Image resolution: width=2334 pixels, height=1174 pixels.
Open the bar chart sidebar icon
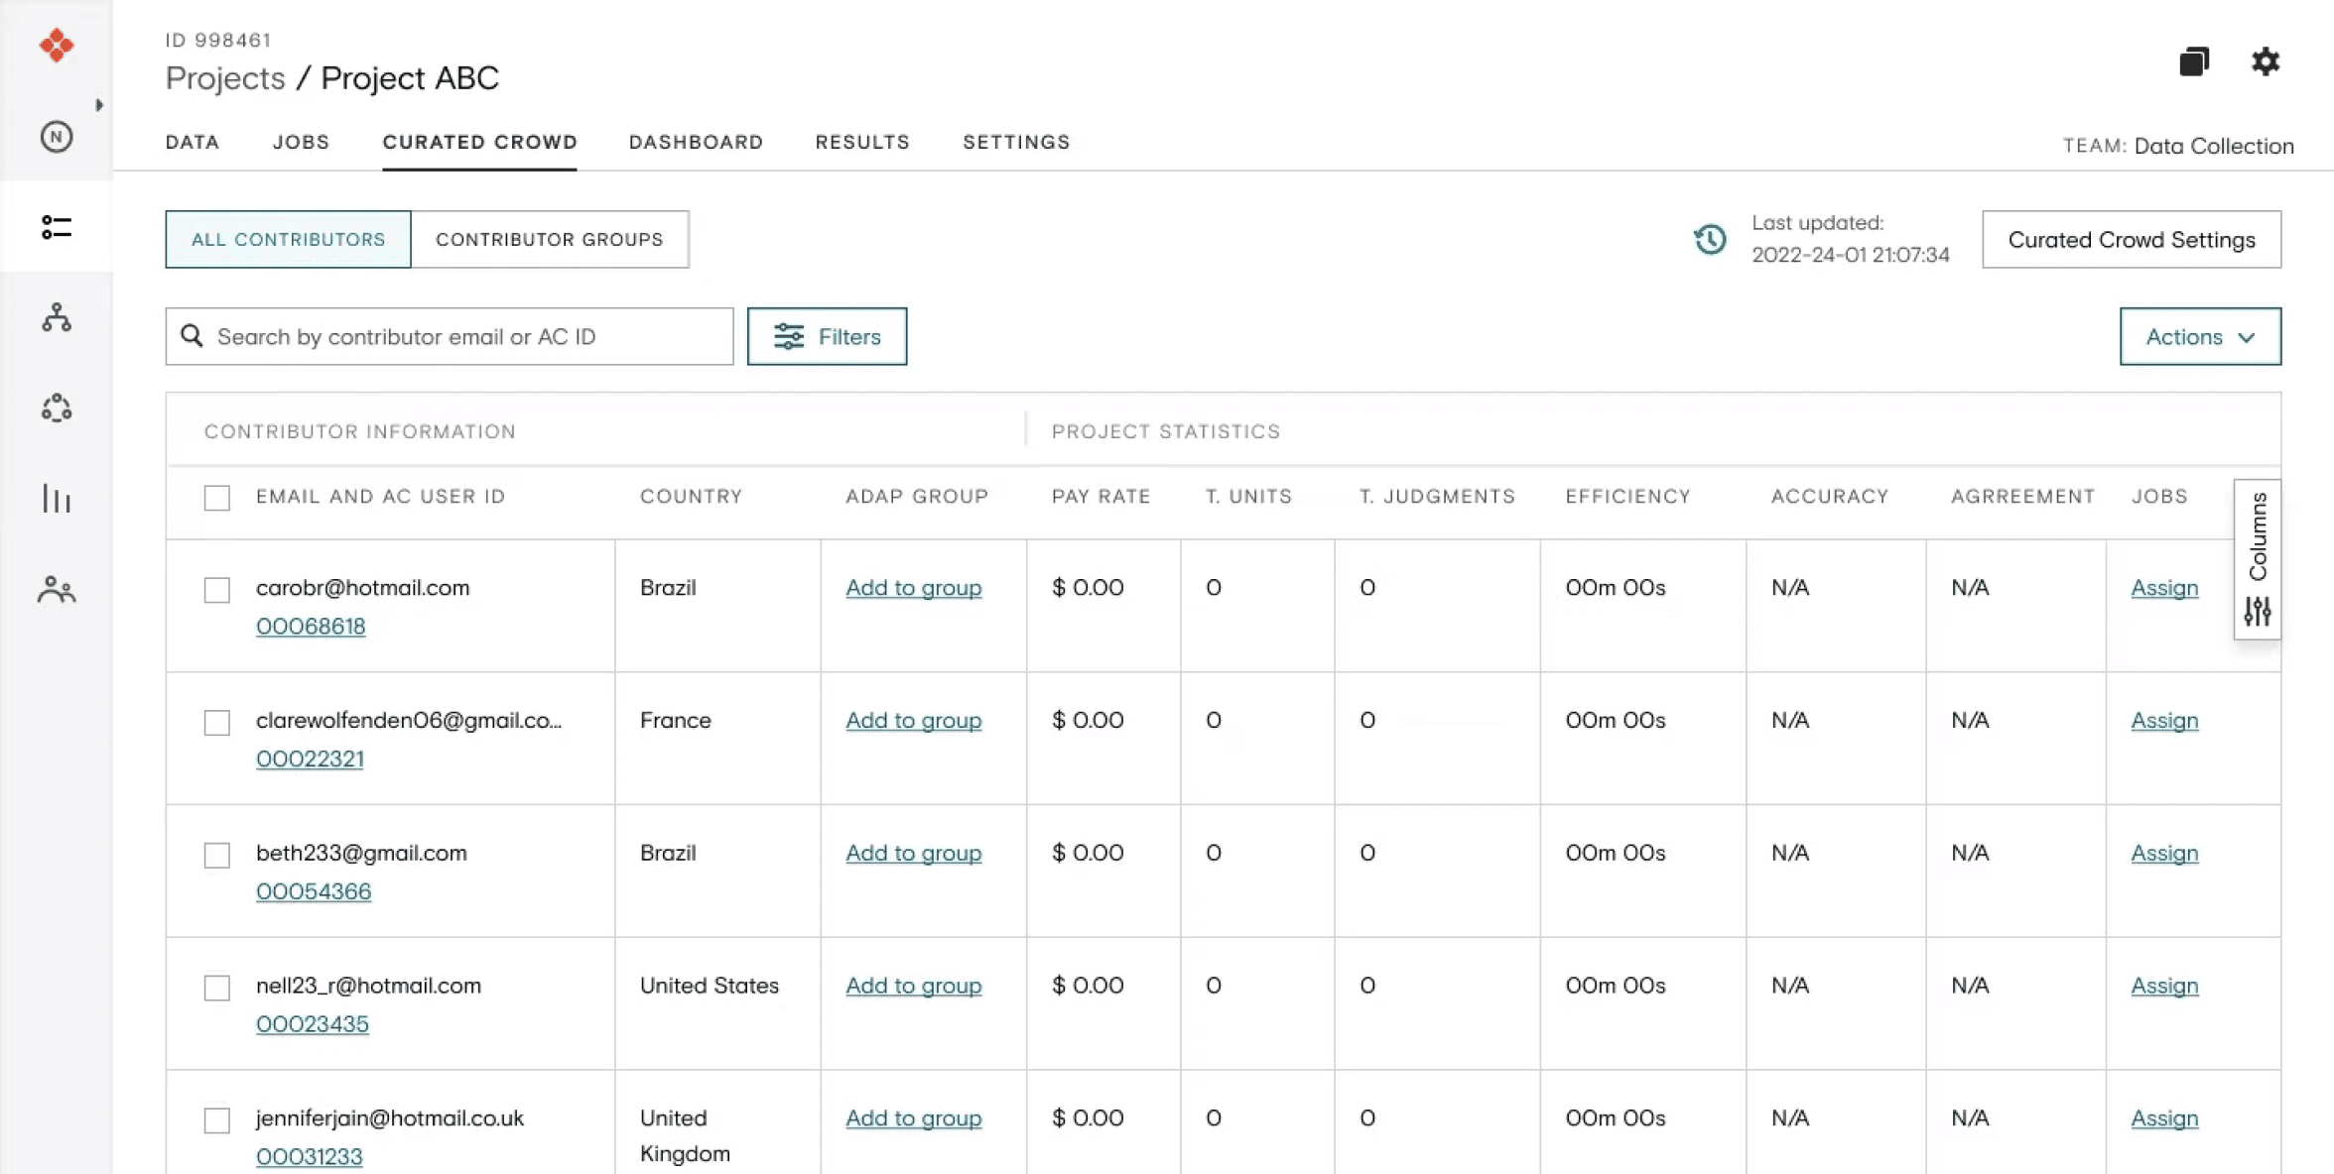click(57, 499)
